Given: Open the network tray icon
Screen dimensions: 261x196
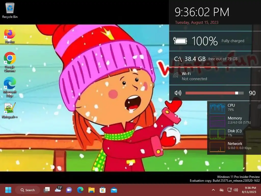Looking at the screenshot, I should [x=230, y=190].
